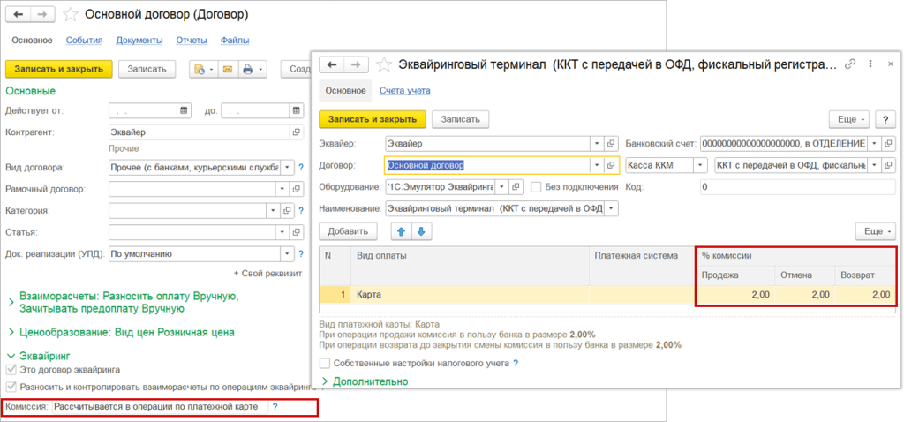The height and width of the screenshot is (422, 904).
Task: Add terminal window to favorites with star
Action: (x=384, y=64)
